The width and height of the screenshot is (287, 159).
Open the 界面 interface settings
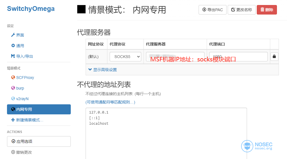coord(18,35)
